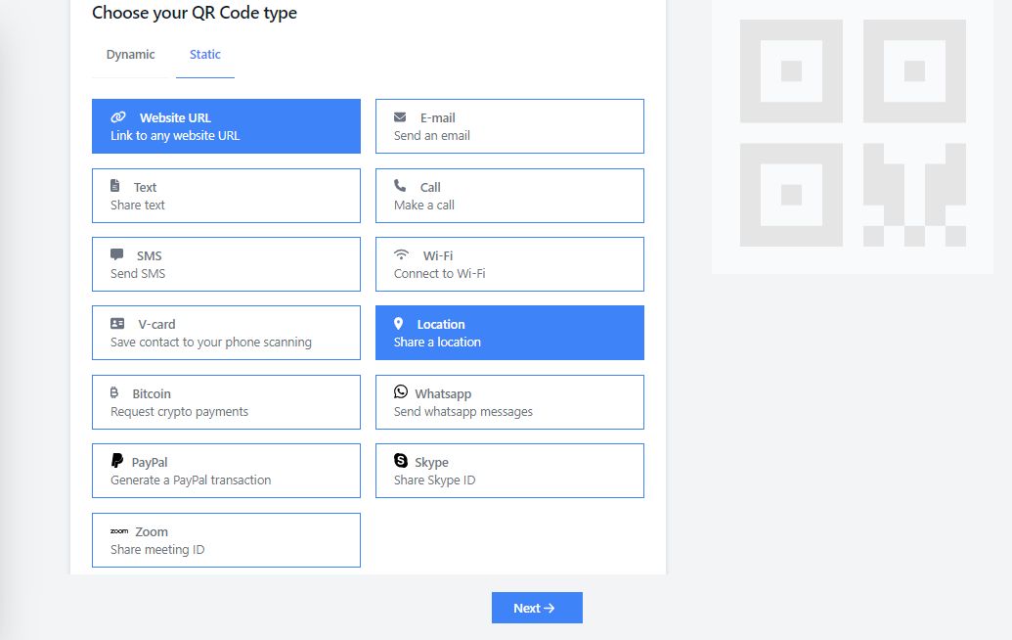Pick the 'Generate a PayPal transaction' card
The width and height of the screenshot is (1012, 640).
[226, 471]
